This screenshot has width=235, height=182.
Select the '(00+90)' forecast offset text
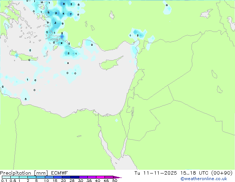[222, 173]
